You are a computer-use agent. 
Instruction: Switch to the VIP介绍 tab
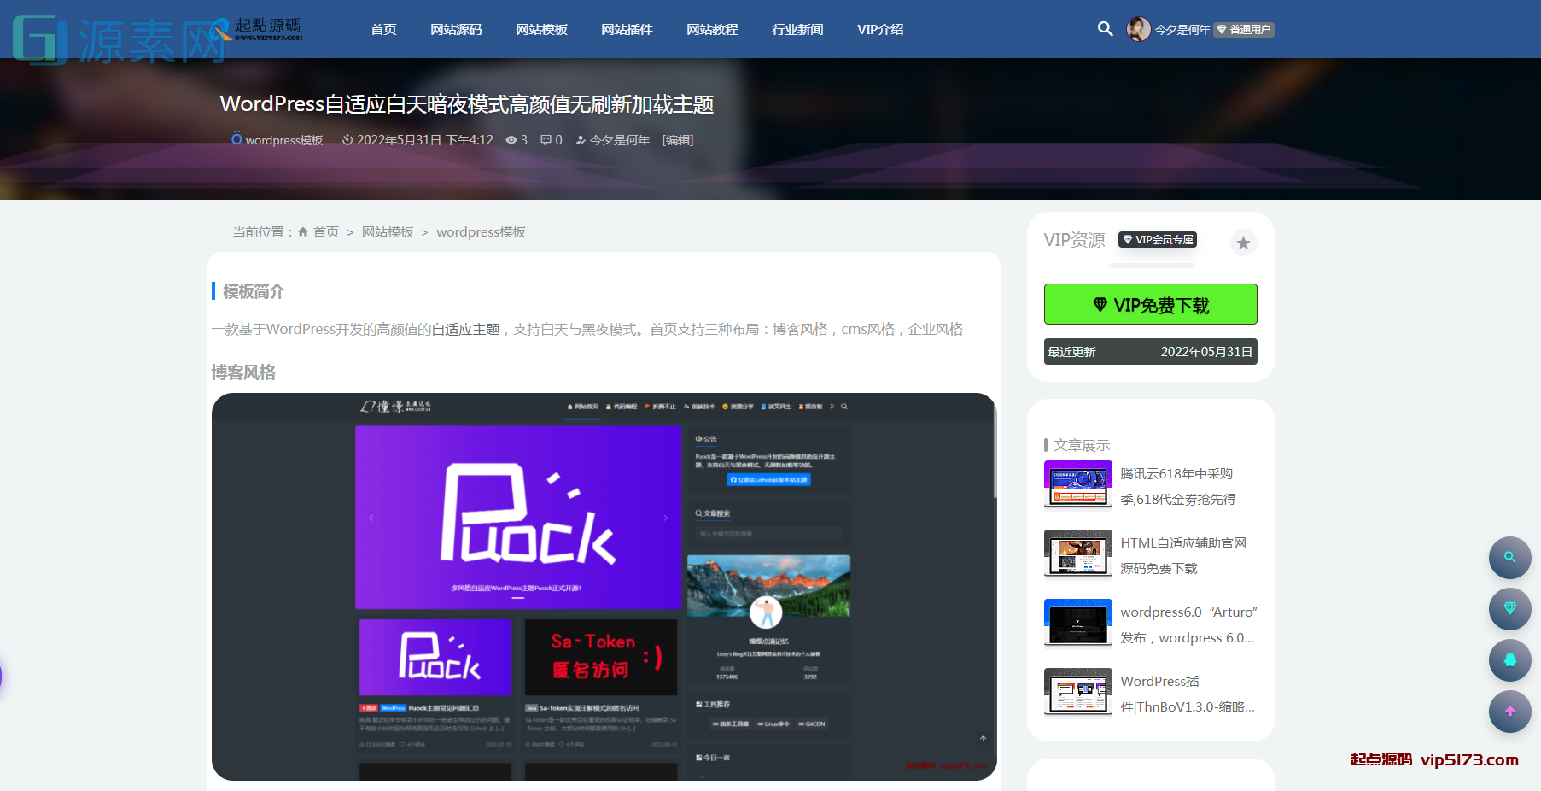(880, 29)
